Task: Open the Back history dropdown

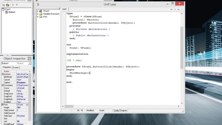Action: pyautogui.click(x=175, y=9)
